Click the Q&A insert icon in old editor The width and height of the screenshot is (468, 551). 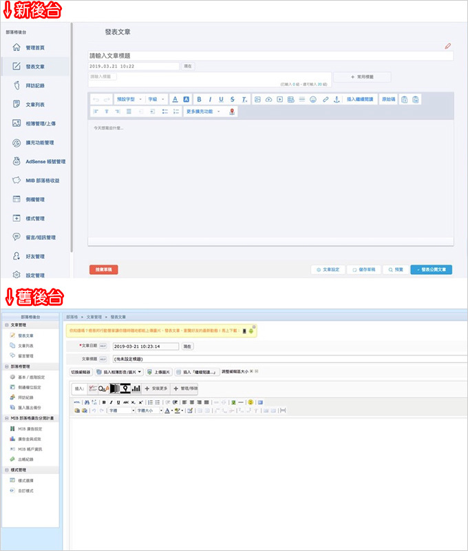coord(103,388)
